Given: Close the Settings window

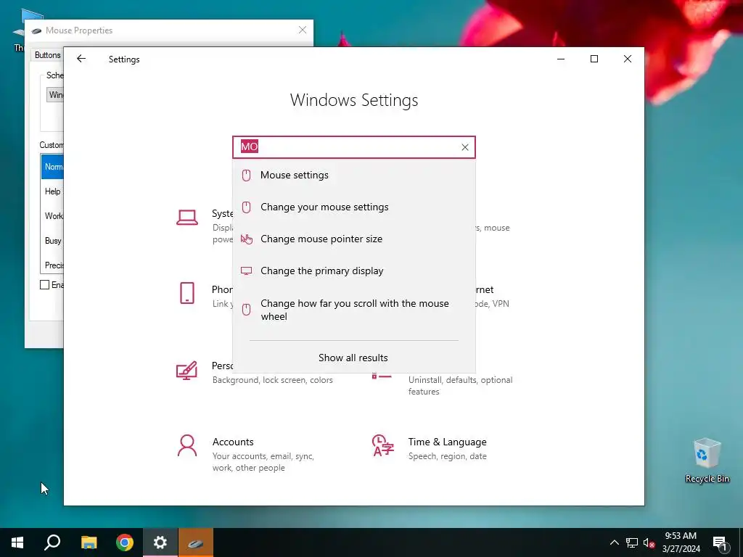Looking at the screenshot, I should 628,59.
